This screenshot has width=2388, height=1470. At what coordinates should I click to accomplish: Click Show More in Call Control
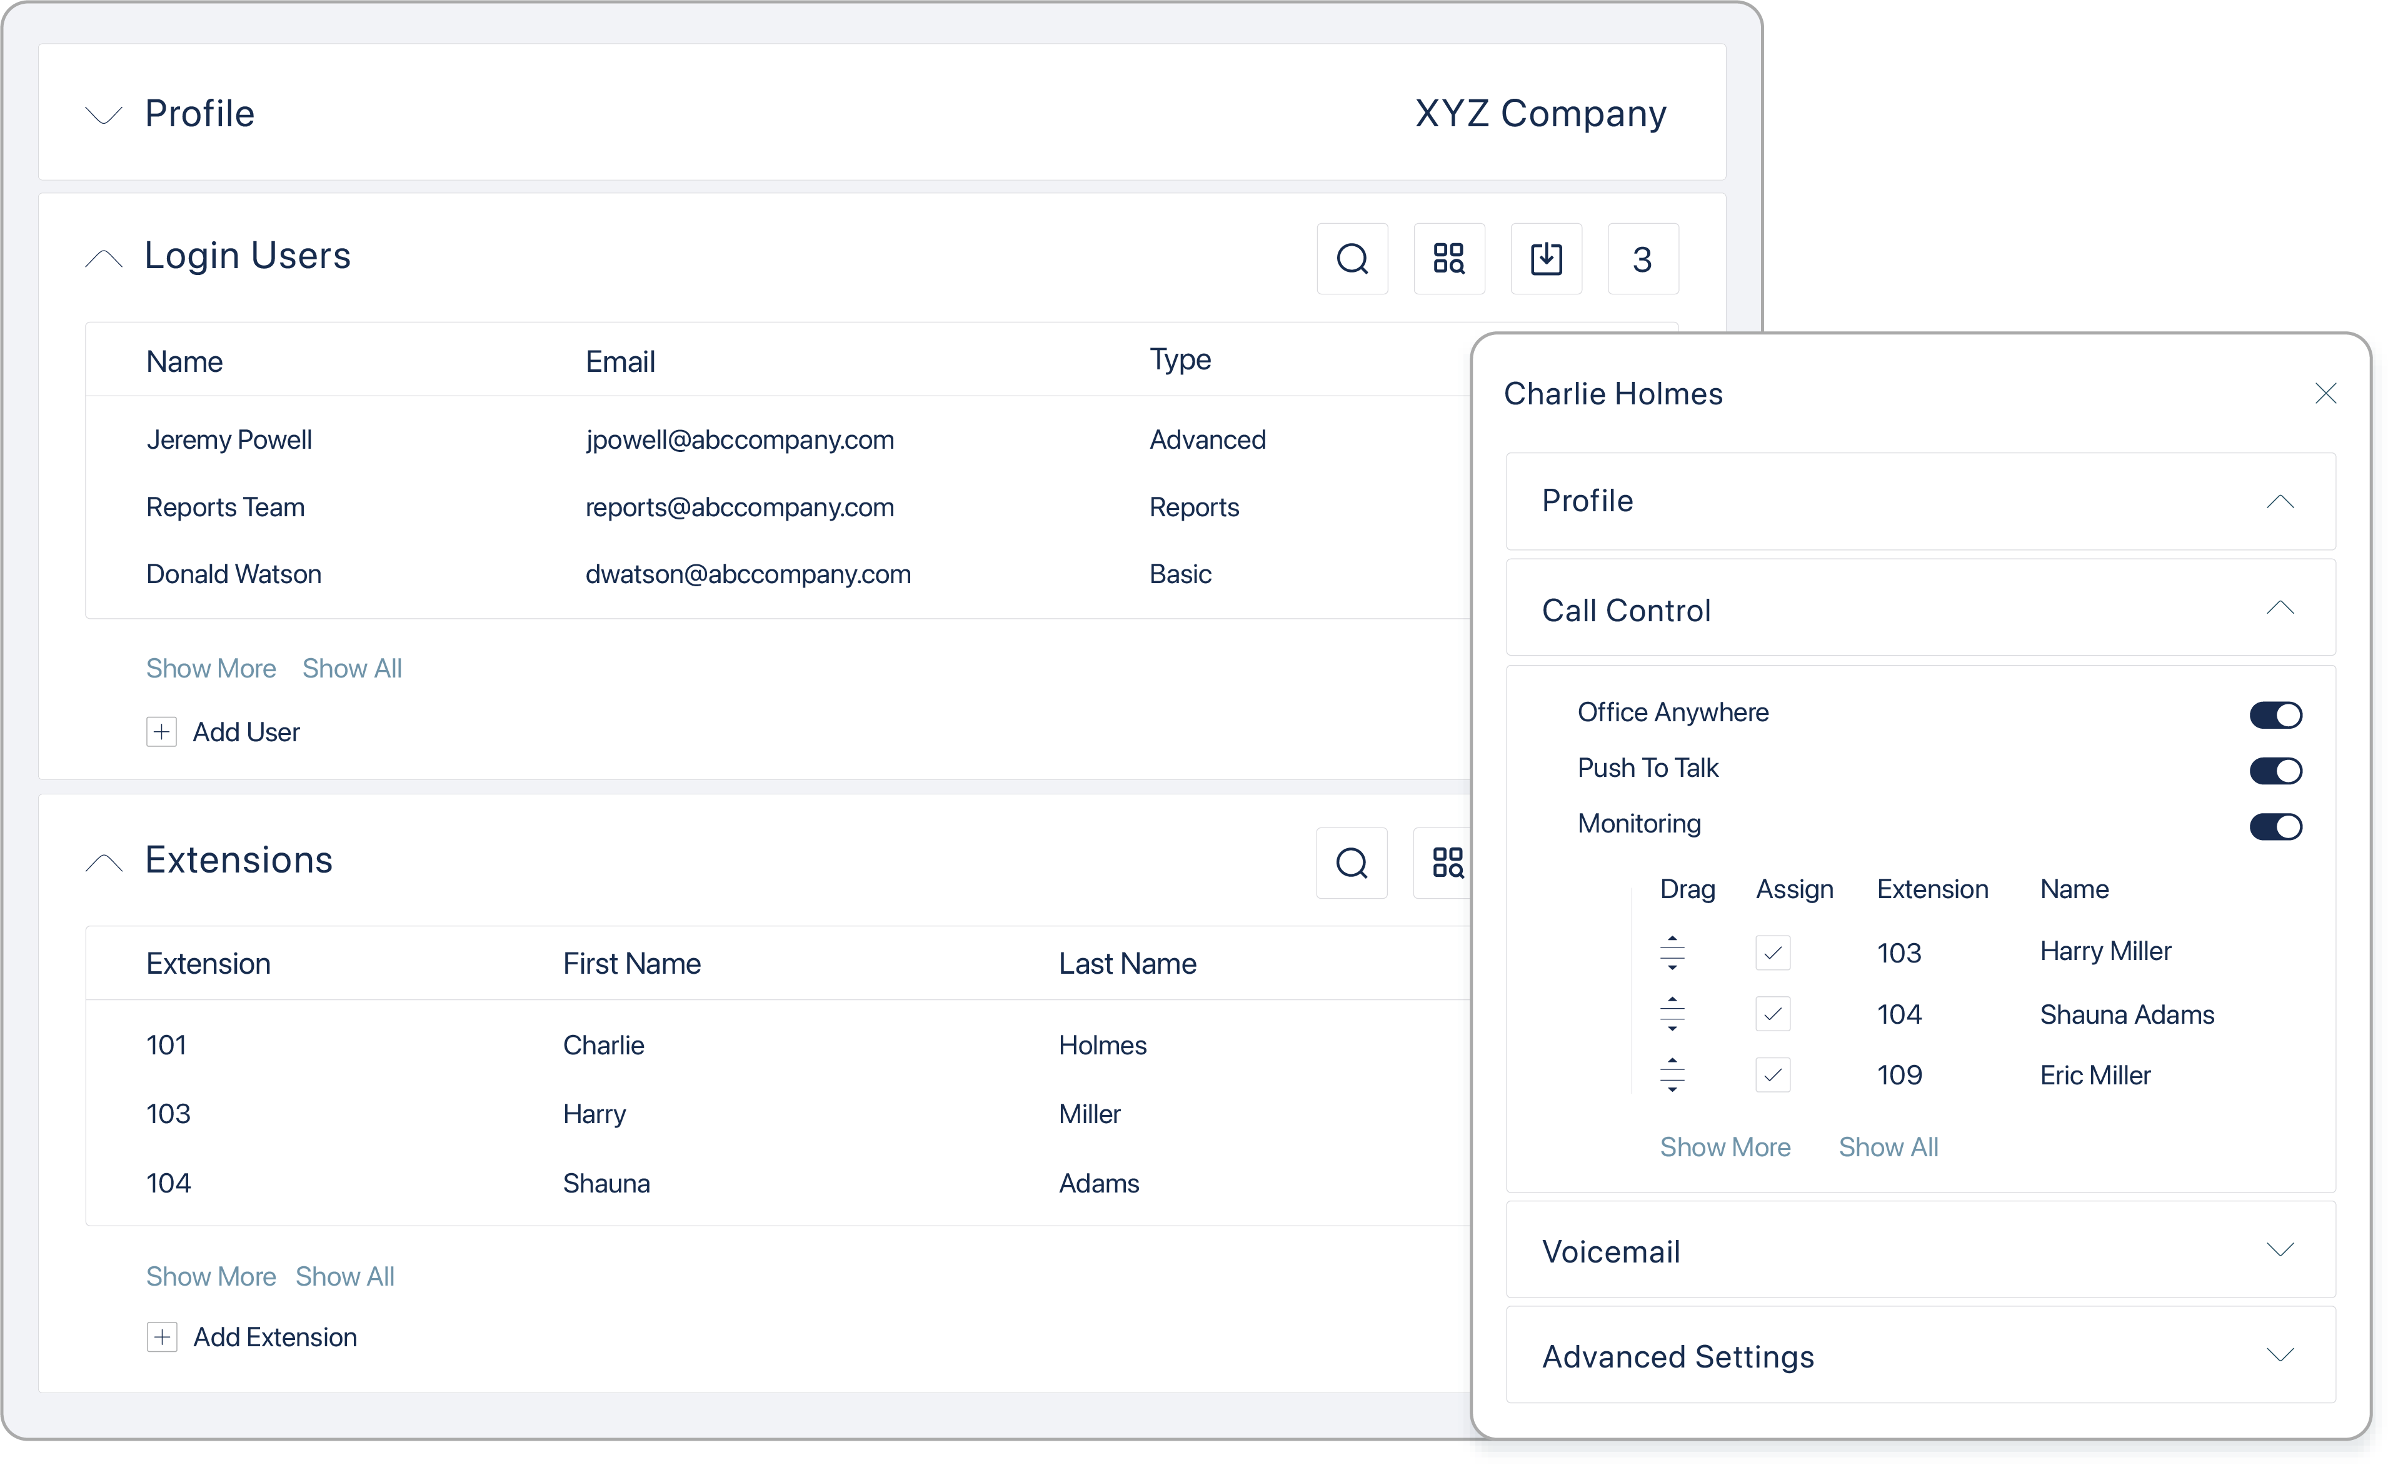[1726, 1147]
